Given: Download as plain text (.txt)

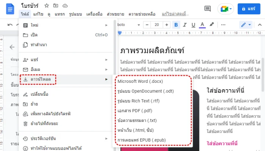Looking at the screenshot, I should coord(153,120).
